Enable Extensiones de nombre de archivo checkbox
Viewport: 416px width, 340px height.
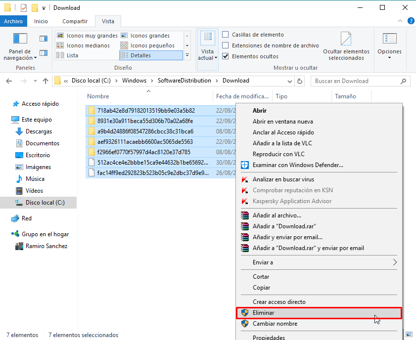pos(225,45)
